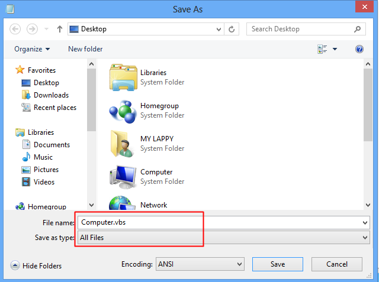Select the Homegroup item label in file list
This screenshot has height=282, width=379.
(x=159, y=106)
